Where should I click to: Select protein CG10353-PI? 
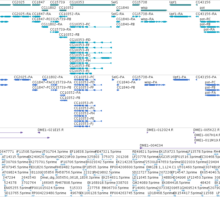point(85,106)
